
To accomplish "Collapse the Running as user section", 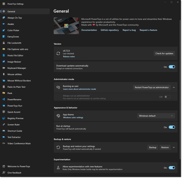I will [x=174, y=87].
